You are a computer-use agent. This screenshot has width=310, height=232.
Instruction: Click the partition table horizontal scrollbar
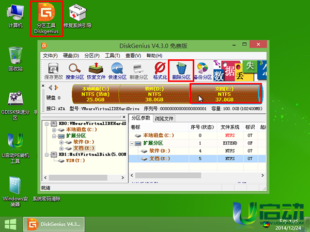(168, 175)
